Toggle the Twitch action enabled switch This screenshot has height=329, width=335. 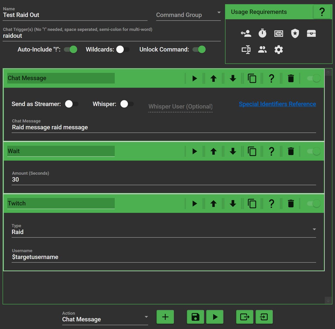tap(314, 203)
